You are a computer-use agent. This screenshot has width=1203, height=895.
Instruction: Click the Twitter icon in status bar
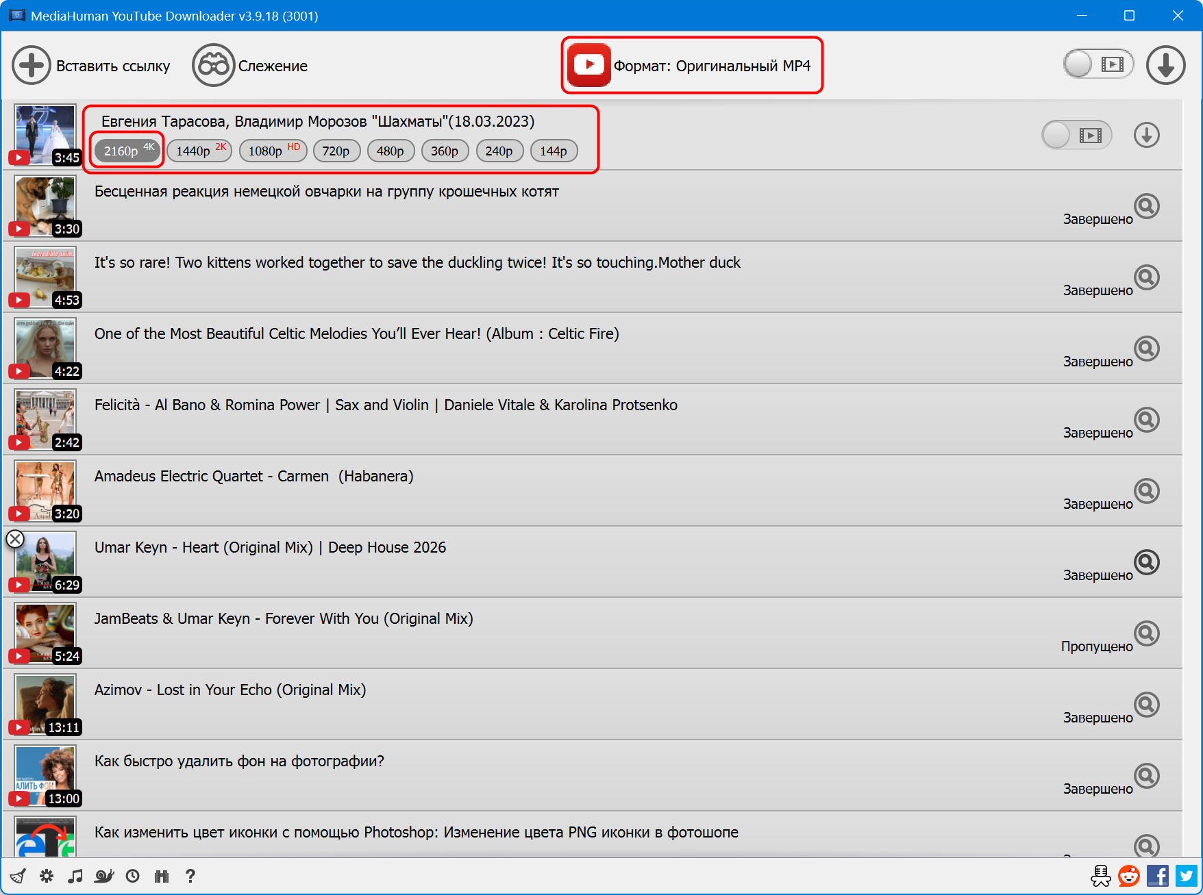pos(1186,876)
